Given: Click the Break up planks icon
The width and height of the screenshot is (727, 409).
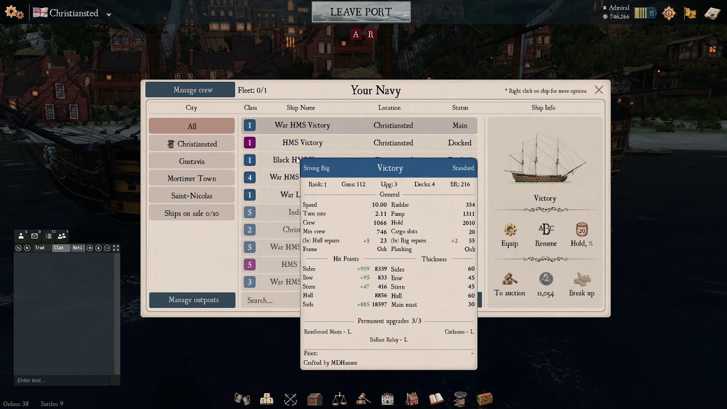Looking at the screenshot, I should tap(582, 279).
